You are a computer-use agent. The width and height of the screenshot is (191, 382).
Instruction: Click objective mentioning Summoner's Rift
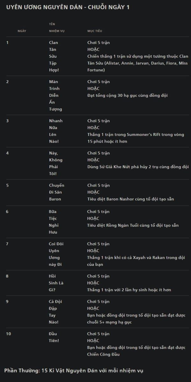coord(136,138)
